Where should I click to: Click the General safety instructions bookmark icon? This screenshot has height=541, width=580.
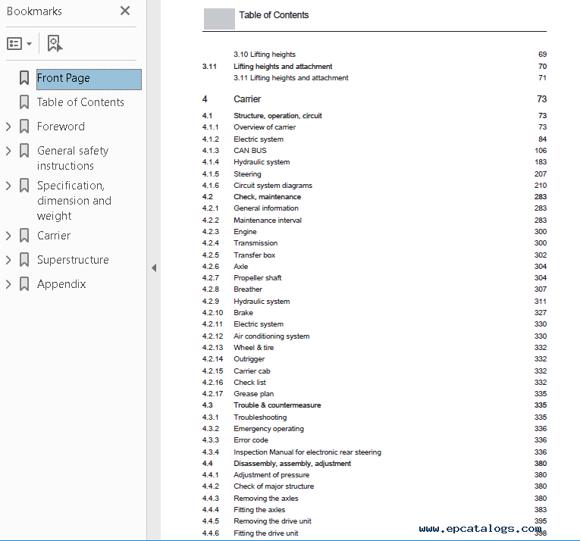pyautogui.click(x=24, y=151)
